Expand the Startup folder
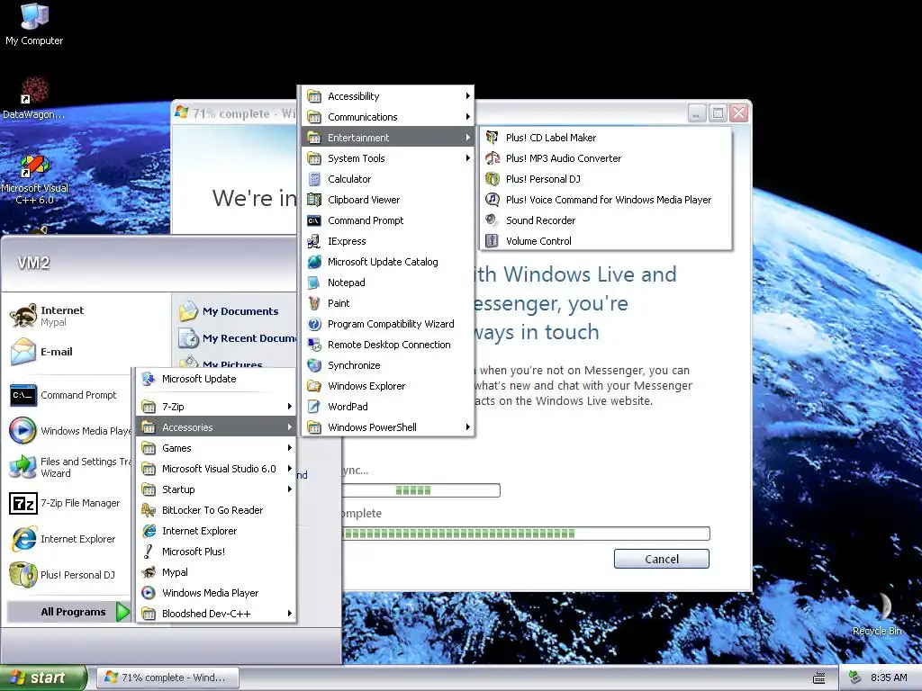This screenshot has width=922, height=691. click(x=216, y=489)
